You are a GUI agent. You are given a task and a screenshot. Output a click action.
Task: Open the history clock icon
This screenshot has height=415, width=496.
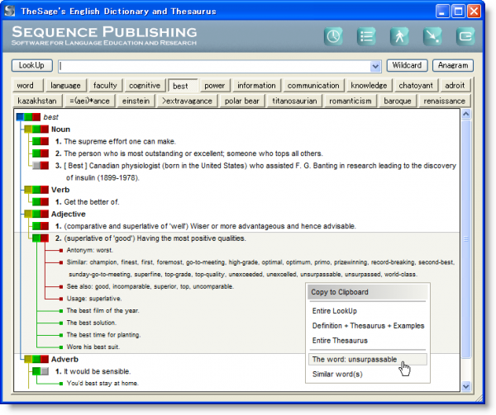[333, 36]
